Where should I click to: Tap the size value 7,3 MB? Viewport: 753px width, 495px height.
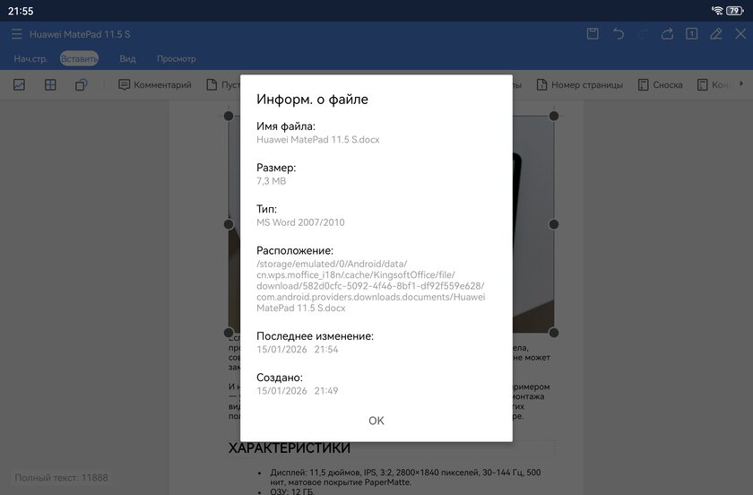coord(271,181)
